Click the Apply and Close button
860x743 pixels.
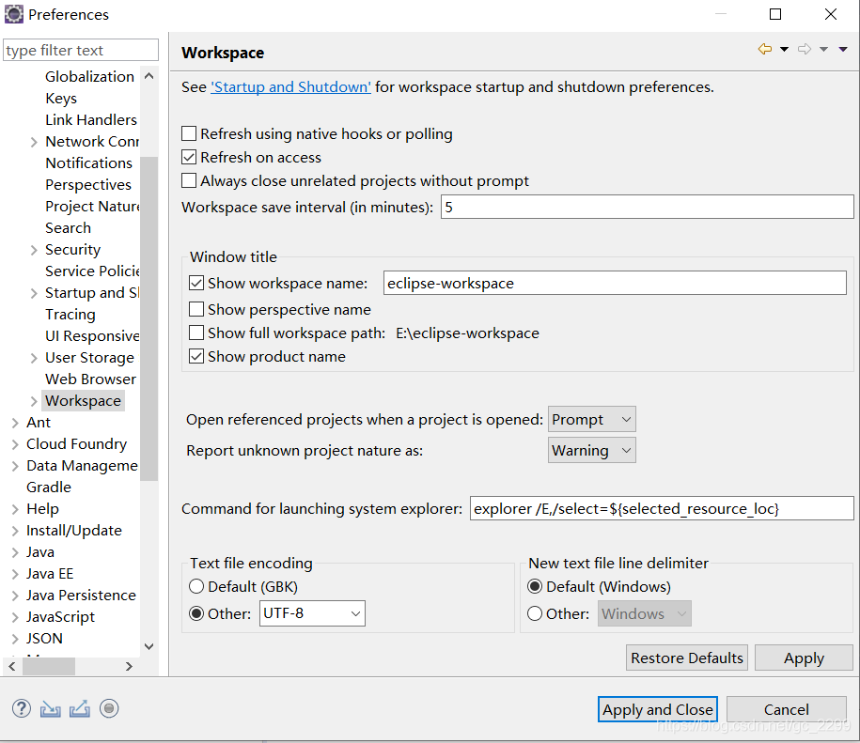coord(657,709)
